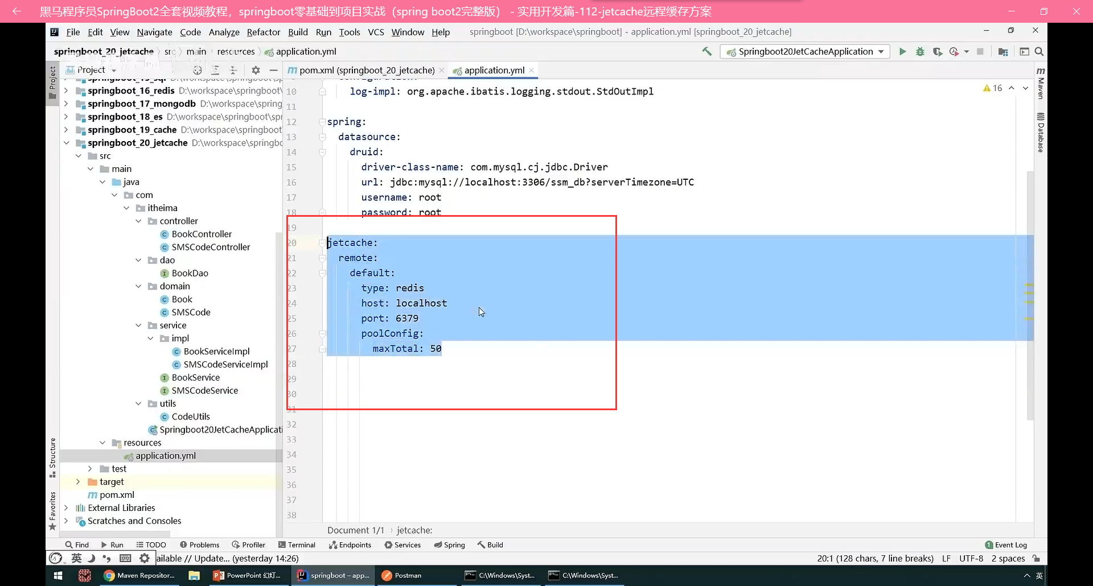This screenshot has width=1093, height=586.
Task: Click the warnings indicator showing 16
Action: (992, 88)
